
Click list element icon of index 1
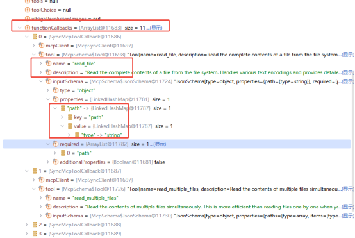[x=35, y=171]
